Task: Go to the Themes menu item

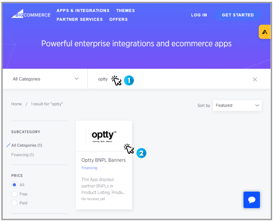Action: click(125, 10)
